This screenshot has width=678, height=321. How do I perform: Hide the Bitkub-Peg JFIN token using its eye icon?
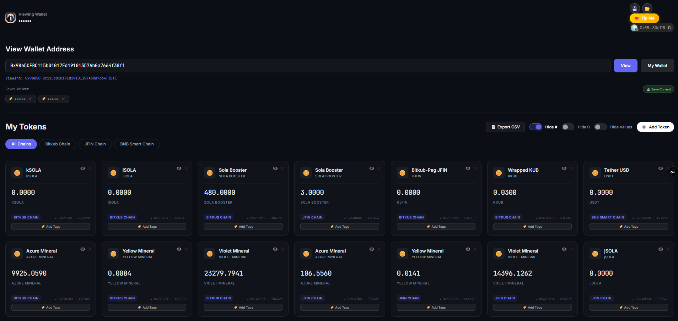pyautogui.click(x=468, y=168)
